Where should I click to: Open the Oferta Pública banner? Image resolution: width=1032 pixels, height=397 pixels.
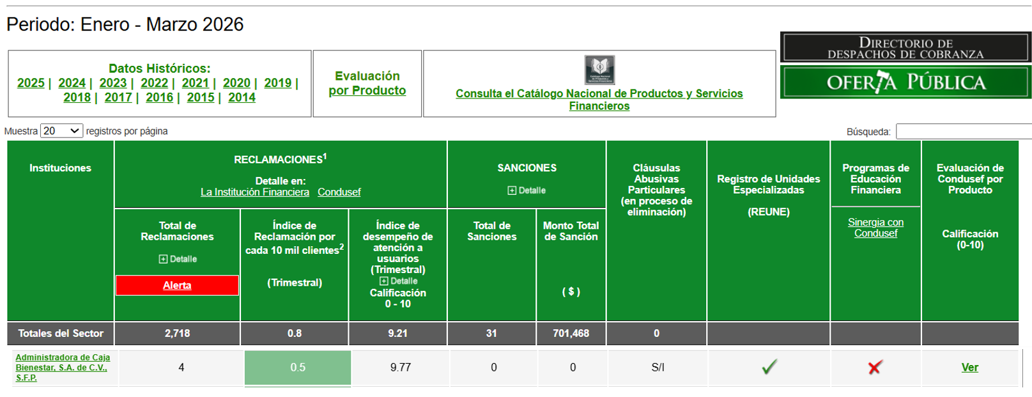coord(905,82)
